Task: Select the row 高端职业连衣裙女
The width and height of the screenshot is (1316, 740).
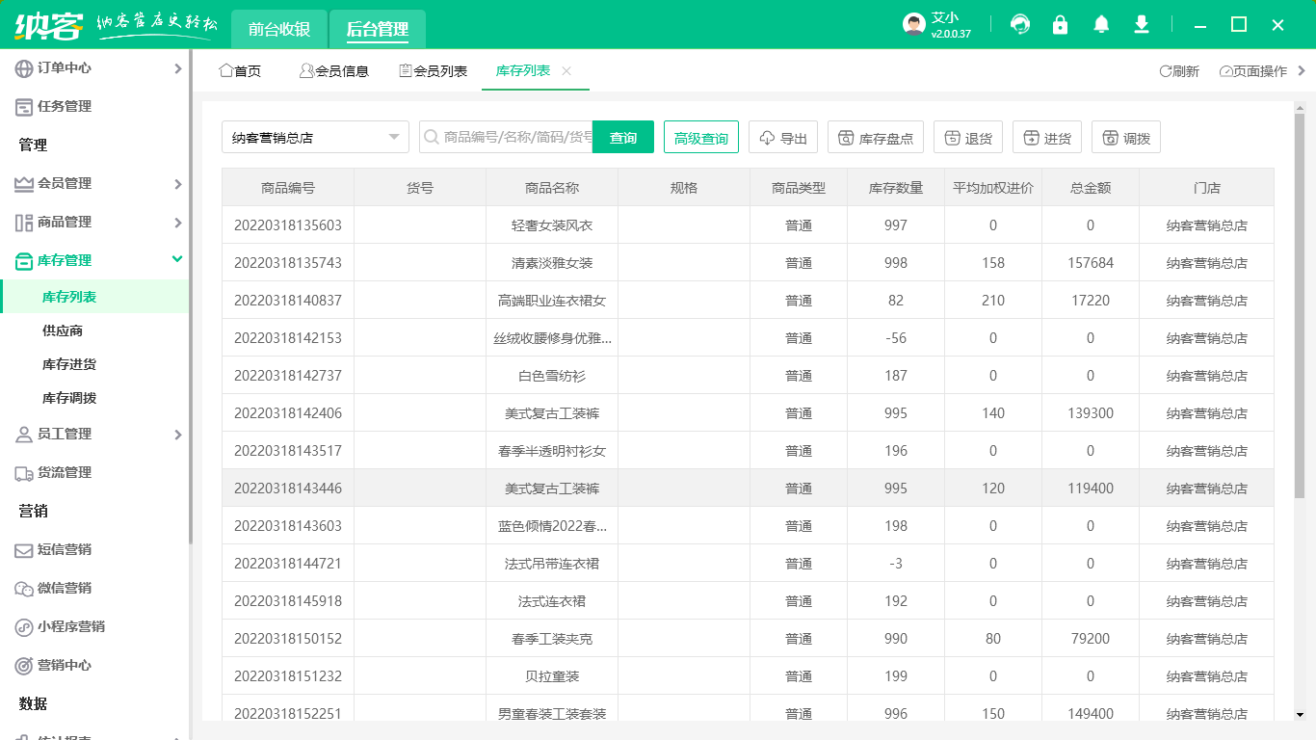Action: (748, 301)
